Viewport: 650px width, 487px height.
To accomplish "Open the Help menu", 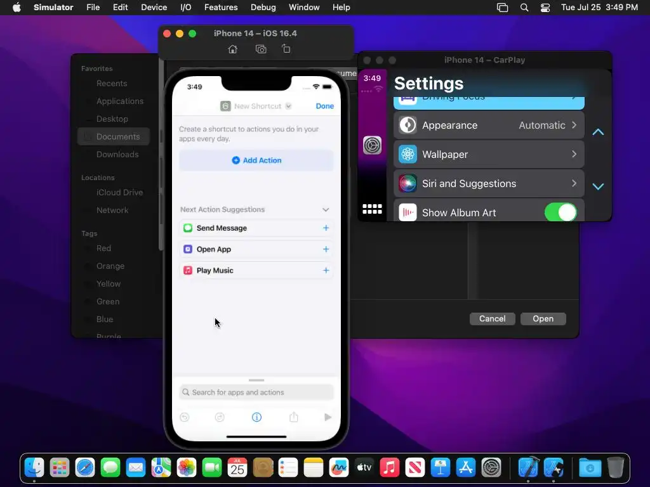I will 341,8.
